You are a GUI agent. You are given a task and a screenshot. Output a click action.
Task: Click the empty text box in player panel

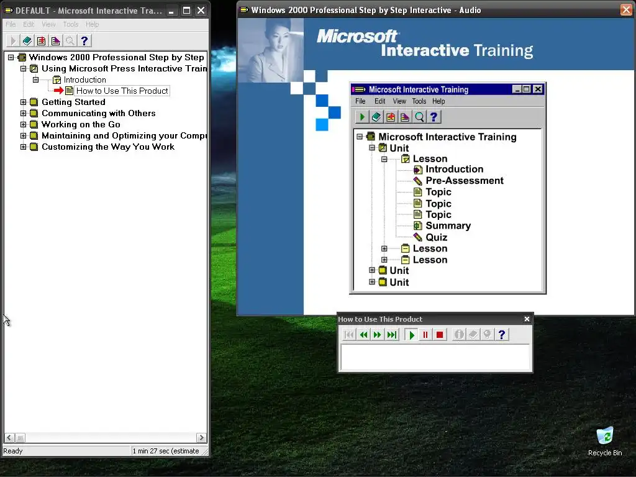[x=435, y=357]
